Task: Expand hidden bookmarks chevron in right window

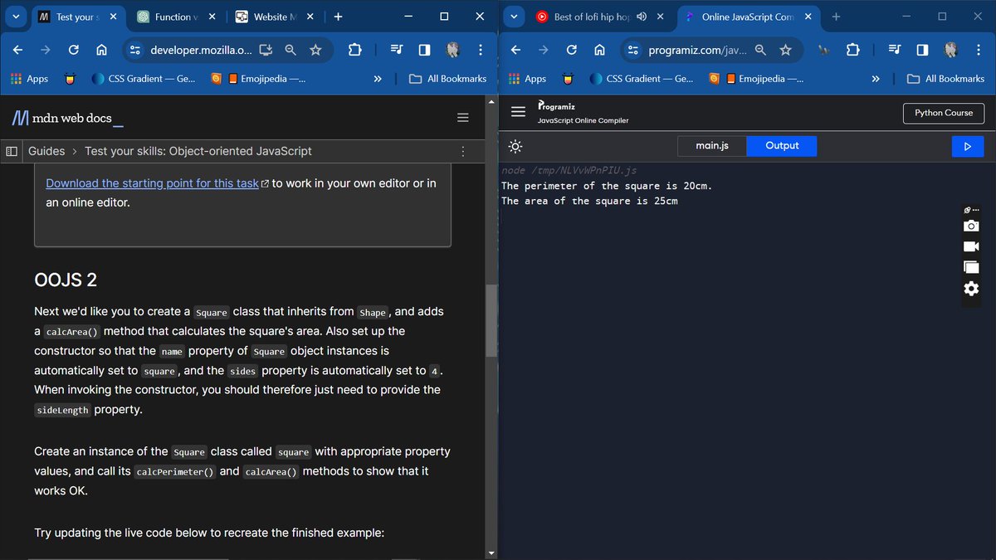Action: point(876,79)
